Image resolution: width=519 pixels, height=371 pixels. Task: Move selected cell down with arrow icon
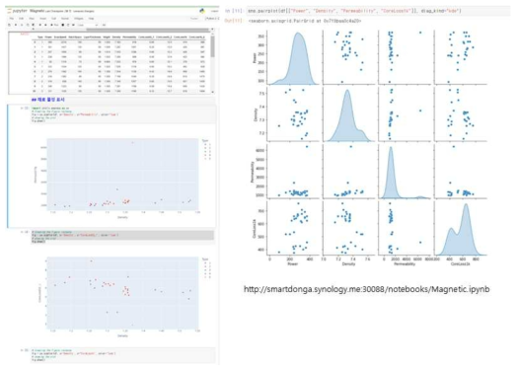tap(45, 25)
